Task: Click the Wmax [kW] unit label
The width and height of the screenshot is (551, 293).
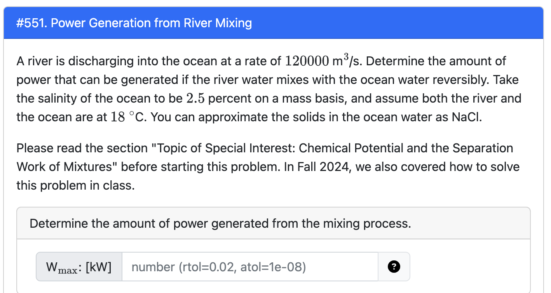Action: click(x=79, y=267)
